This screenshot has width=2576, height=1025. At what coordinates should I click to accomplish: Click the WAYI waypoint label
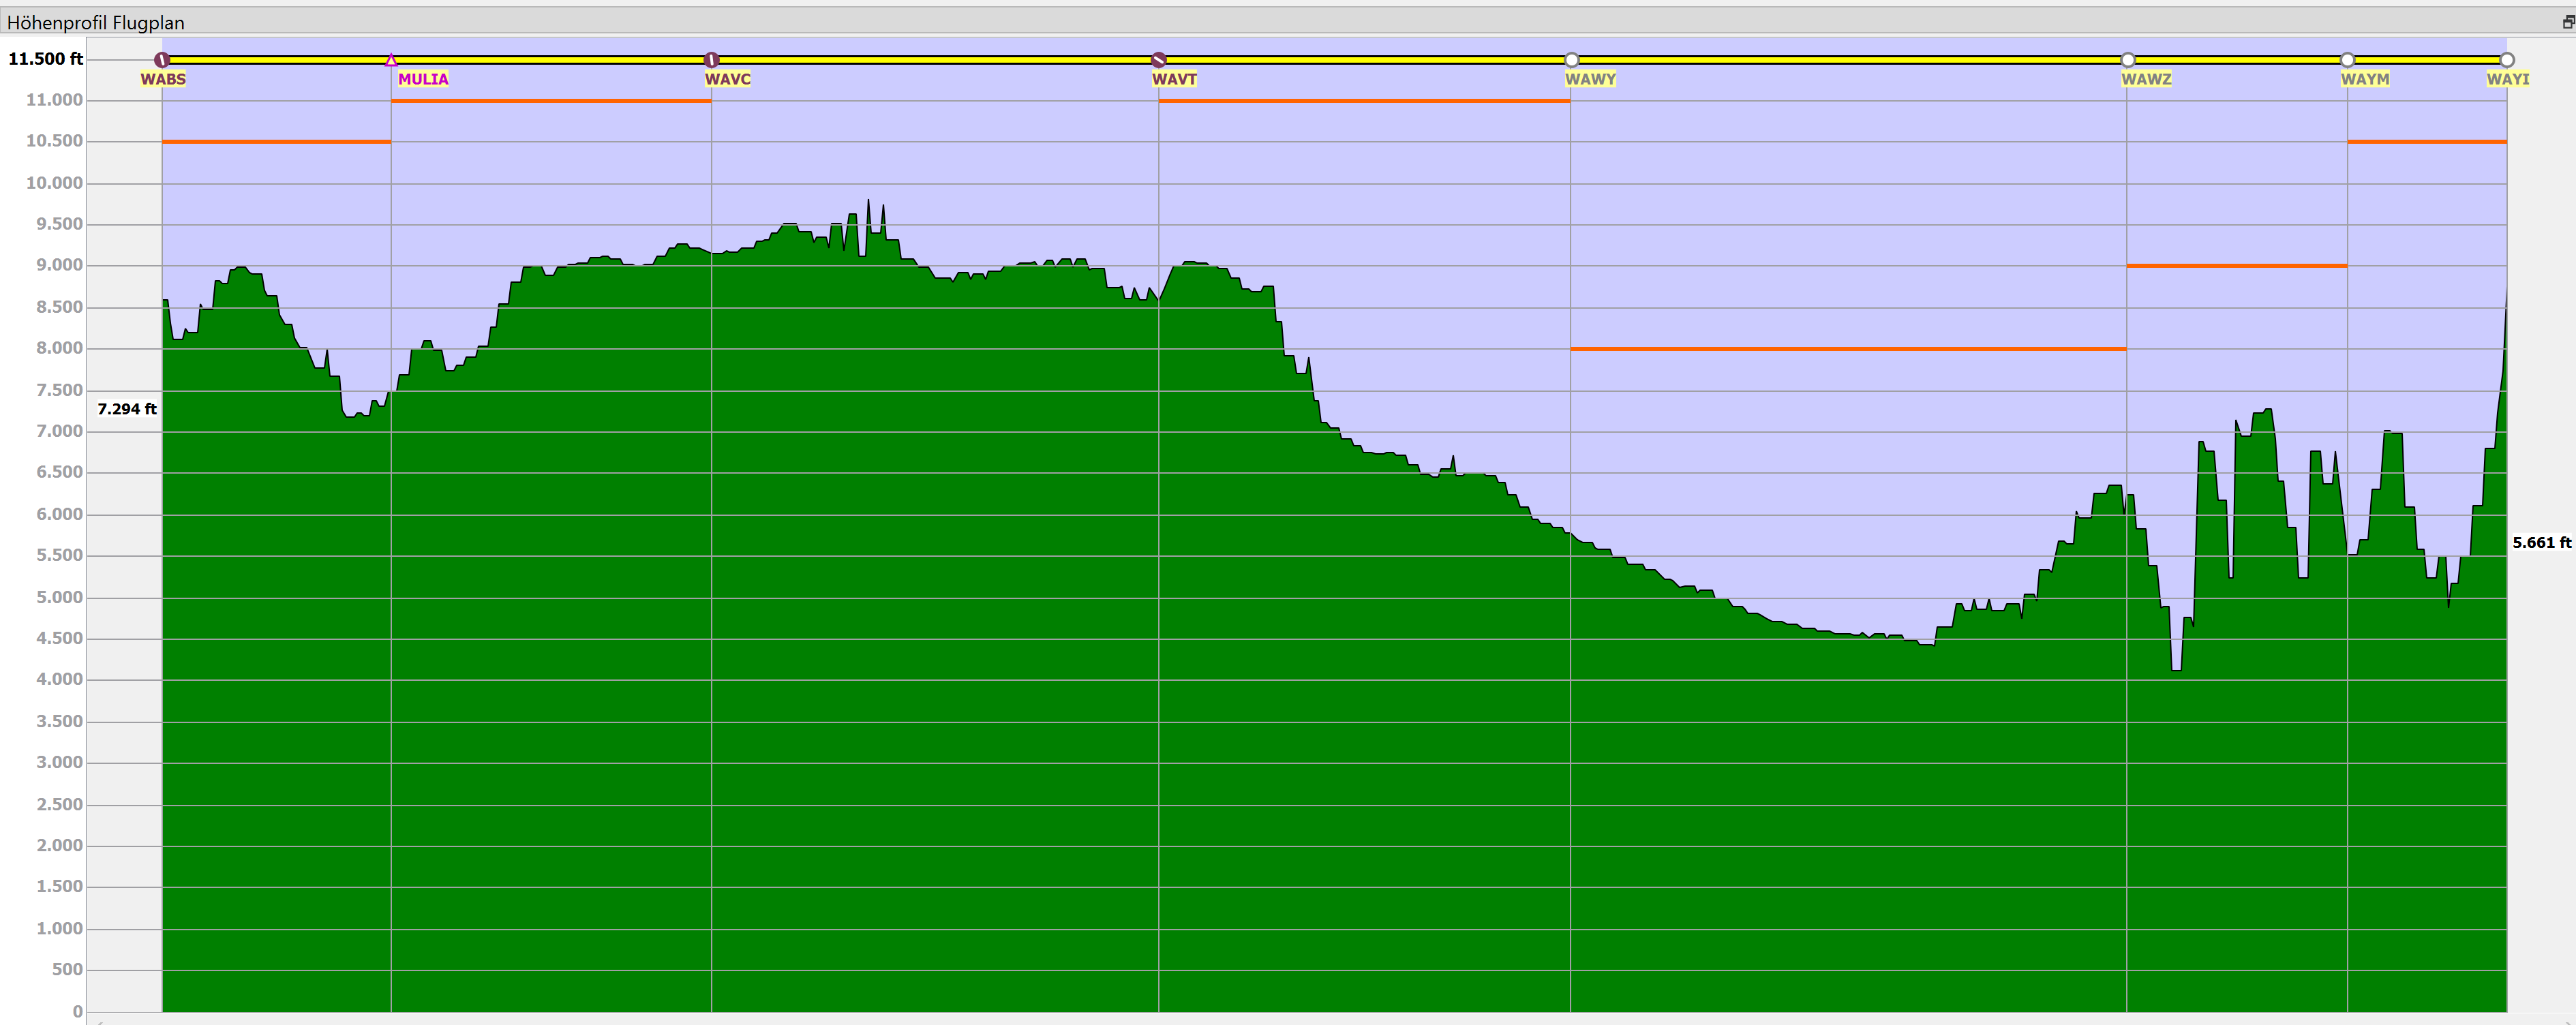tap(2508, 79)
